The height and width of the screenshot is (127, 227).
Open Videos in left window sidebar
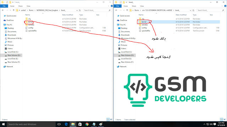9,49
